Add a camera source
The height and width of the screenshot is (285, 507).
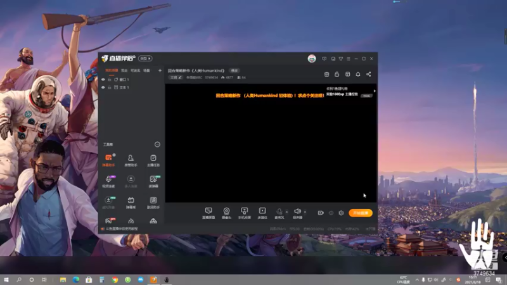[x=226, y=213]
